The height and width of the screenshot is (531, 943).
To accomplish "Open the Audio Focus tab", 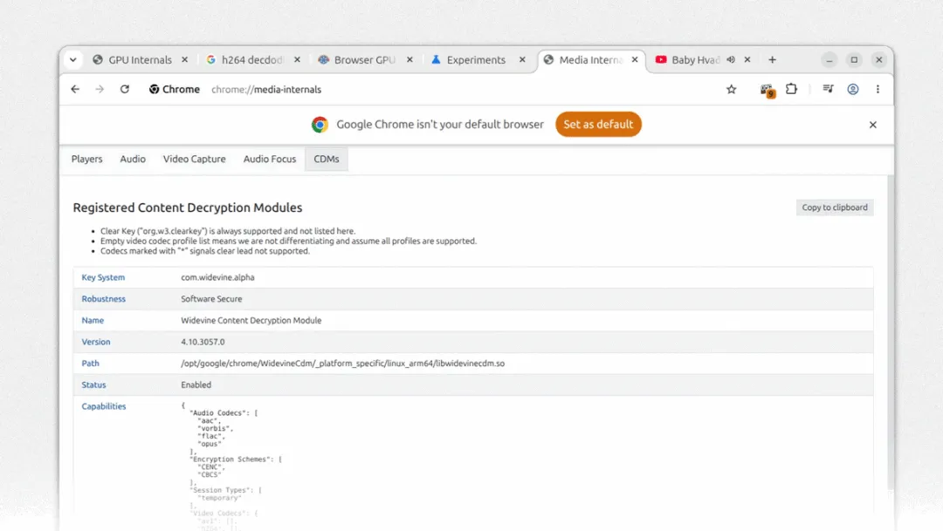I will [x=270, y=160].
